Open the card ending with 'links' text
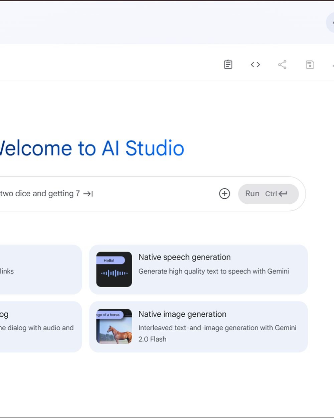Screen dimensions: 334x418 click(41, 270)
